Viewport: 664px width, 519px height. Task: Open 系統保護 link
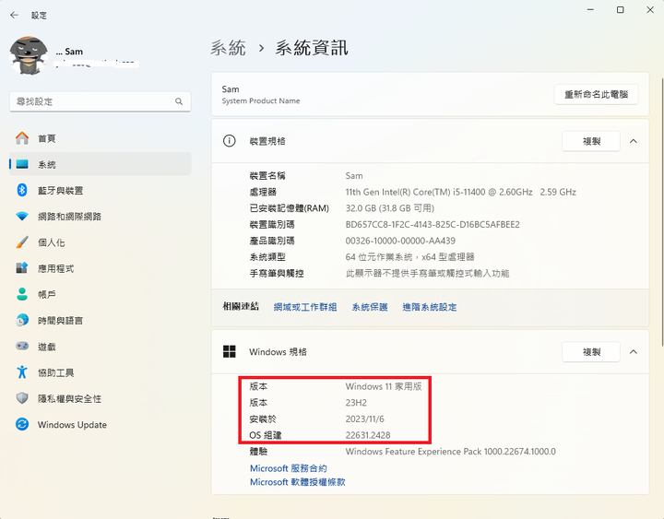pyautogui.click(x=370, y=307)
